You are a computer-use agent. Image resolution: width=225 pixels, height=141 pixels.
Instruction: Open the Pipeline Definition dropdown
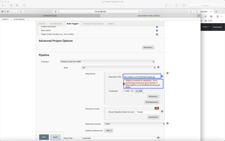click(x=107, y=62)
